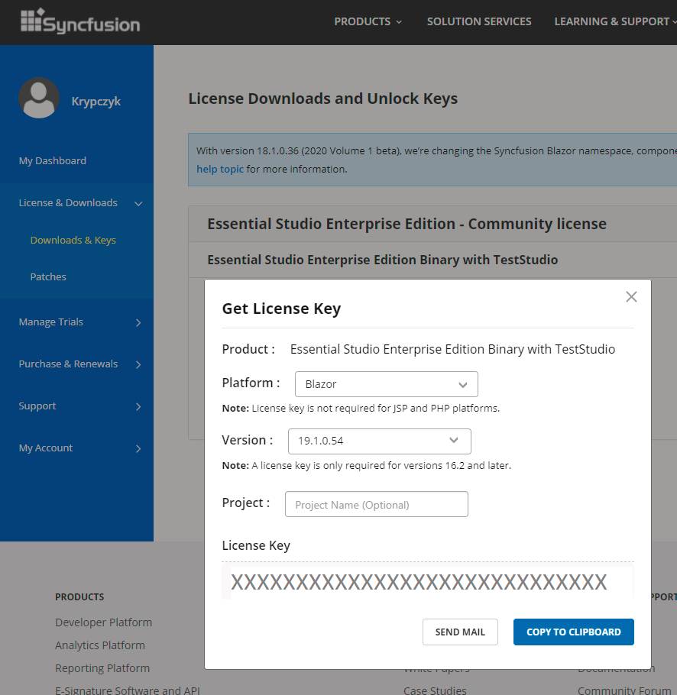The width and height of the screenshot is (677, 695).
Task: Click the Syncfusion logo
Action: [80, 21]
